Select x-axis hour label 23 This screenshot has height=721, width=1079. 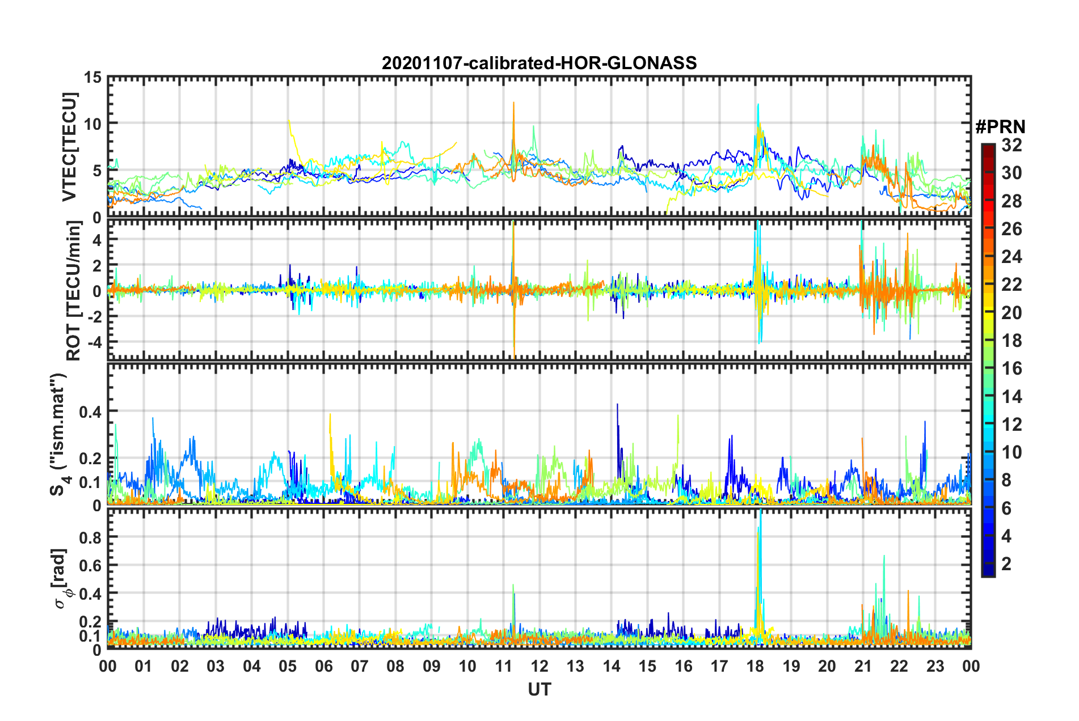[x=935, y=666]
